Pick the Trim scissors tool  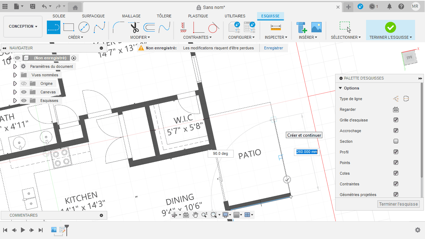[134, 27]
